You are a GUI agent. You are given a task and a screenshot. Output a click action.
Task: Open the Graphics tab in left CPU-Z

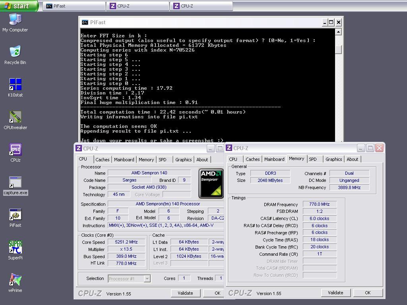[x=183, y=160]
